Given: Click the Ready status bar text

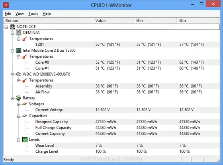Looking at the screenshot, I should 8,159.
